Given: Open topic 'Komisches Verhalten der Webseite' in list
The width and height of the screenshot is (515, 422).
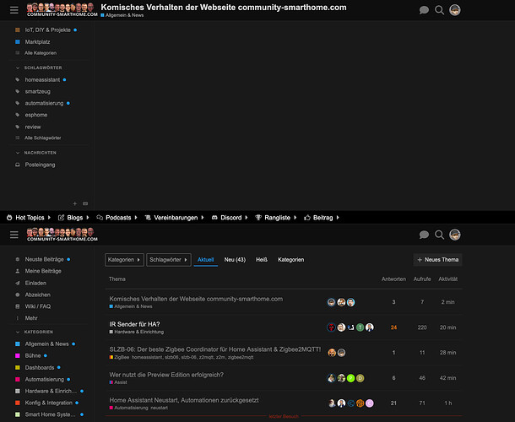Looking at the screenshot, I should [196, 299].
